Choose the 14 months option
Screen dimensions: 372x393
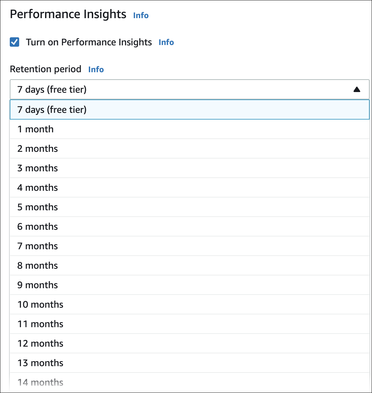40,382
